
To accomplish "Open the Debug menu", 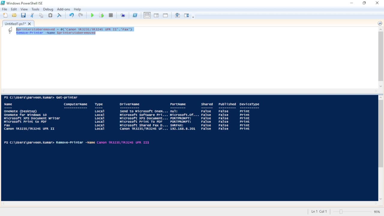I will coord(48,9).
